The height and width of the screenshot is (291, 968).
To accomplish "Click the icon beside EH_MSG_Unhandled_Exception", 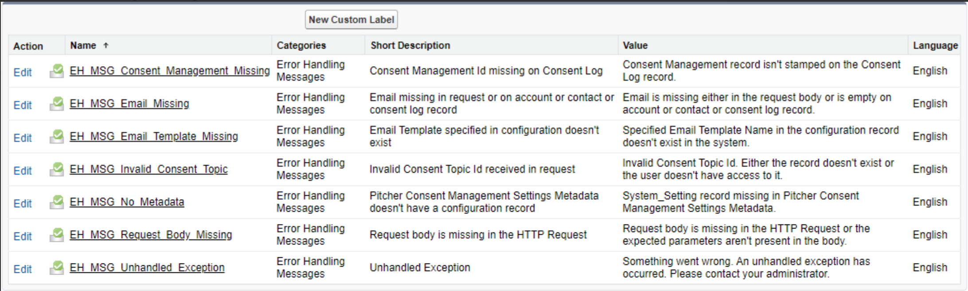I will coord(56,268).
